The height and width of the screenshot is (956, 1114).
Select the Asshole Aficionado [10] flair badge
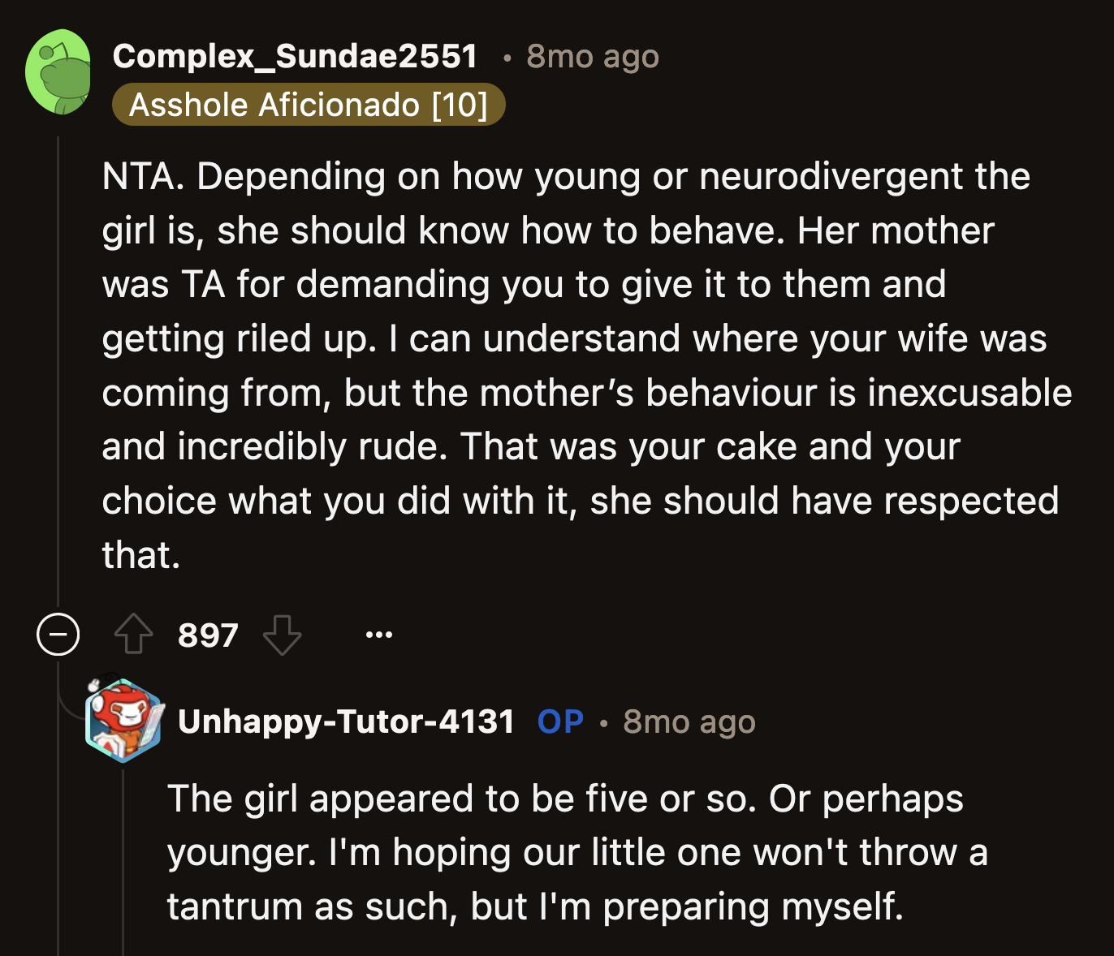coord(309,105)
